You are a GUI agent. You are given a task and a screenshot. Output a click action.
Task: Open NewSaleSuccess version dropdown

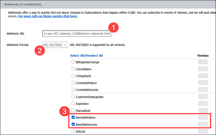[203, 124]
